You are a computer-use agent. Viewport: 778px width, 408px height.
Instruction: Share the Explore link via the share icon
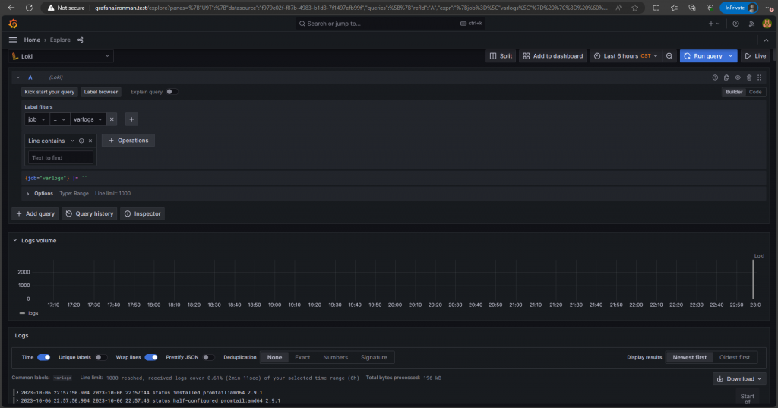(80, 40)
